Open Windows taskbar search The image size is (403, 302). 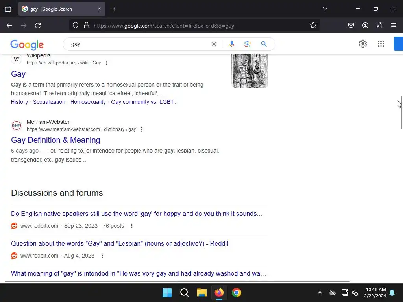184,293
